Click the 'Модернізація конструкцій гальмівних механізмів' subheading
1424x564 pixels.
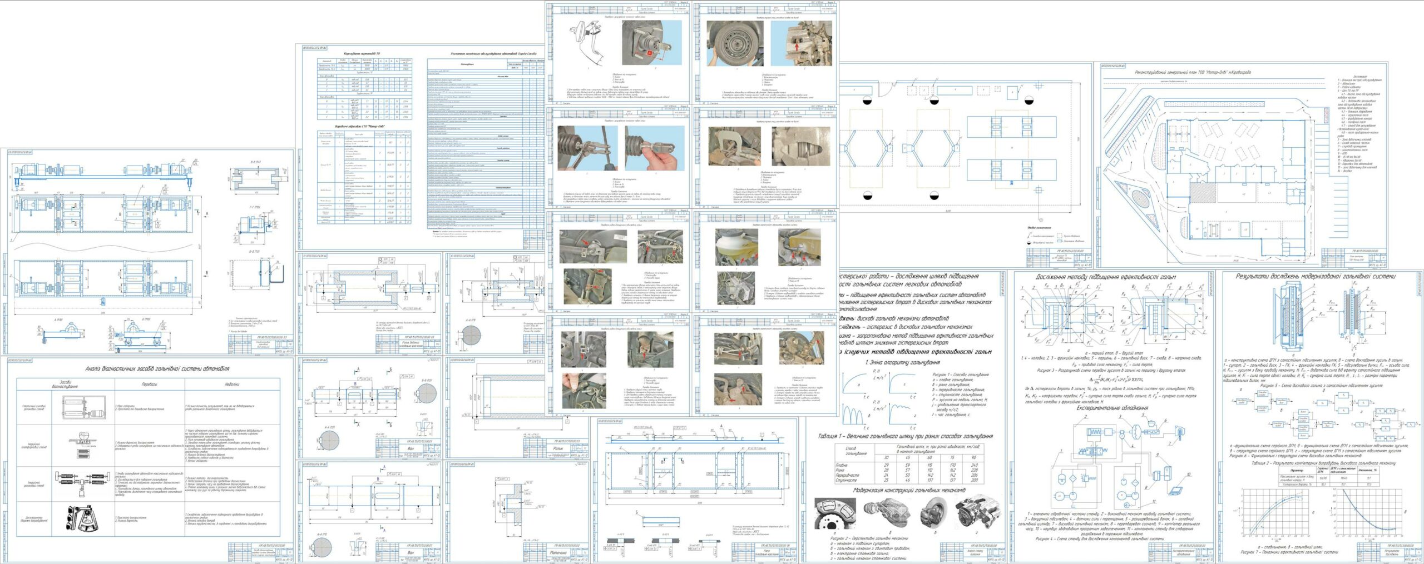point(909,490)
